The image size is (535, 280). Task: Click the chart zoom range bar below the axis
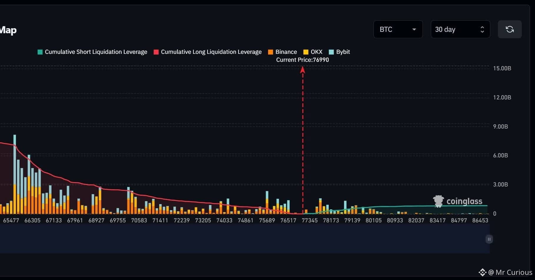point(245,239)
